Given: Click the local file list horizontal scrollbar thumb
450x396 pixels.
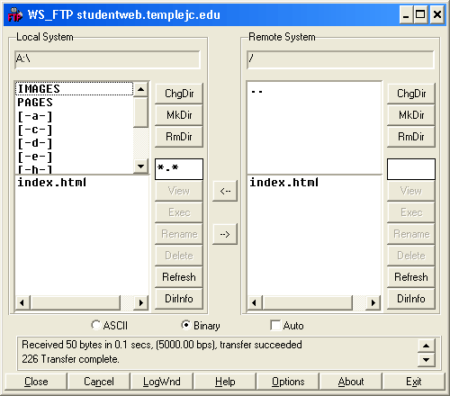Looking at the screenshot, I should pyautogui.click(x=76, y=302).
